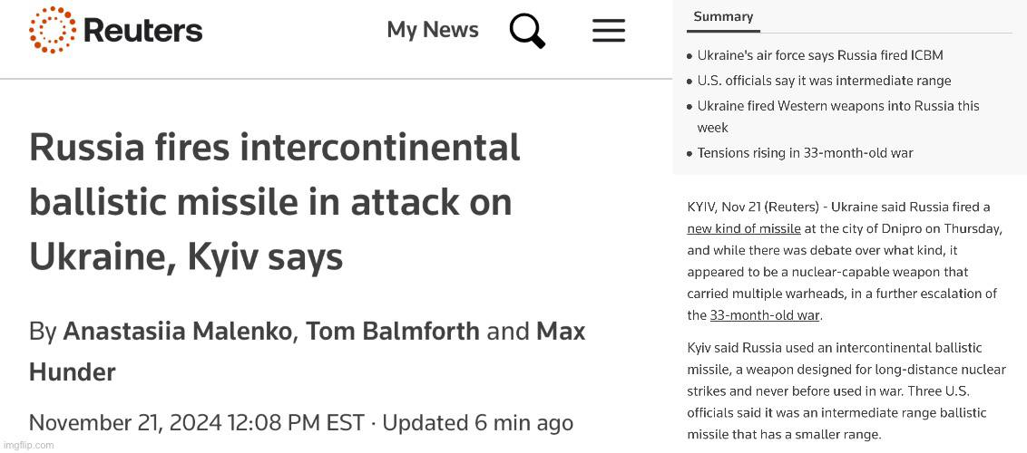Viewport: 1027px width, 453px height.
Task: Open the search magnifier icon
Action: (x=527, y=31)
